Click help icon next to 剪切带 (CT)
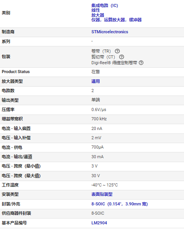 click(121, 57)
